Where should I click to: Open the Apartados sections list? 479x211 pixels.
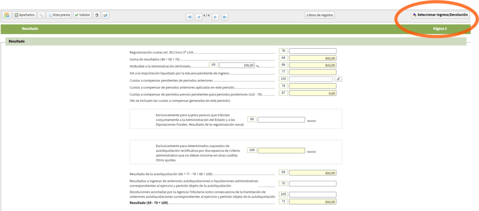tap(24, 15)
